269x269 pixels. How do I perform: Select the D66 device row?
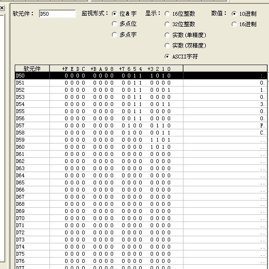coord(141,190)
